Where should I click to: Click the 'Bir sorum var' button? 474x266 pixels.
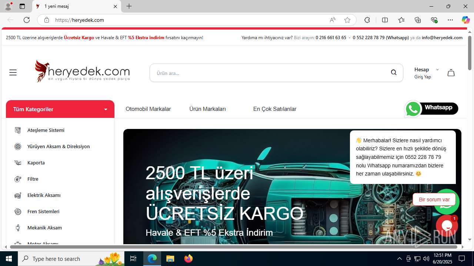[x=434, y=199]
